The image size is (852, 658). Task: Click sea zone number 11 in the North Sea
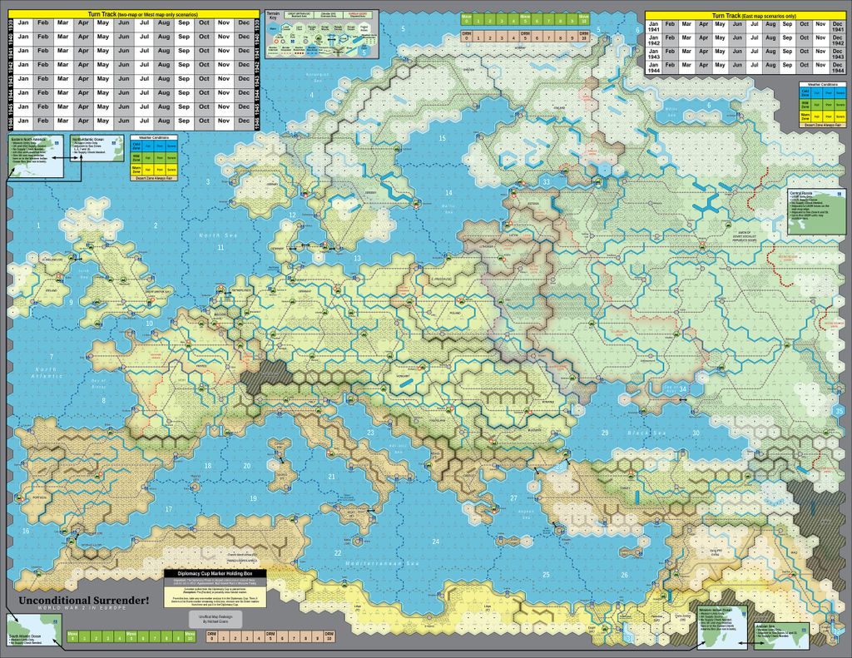(220, 248)
